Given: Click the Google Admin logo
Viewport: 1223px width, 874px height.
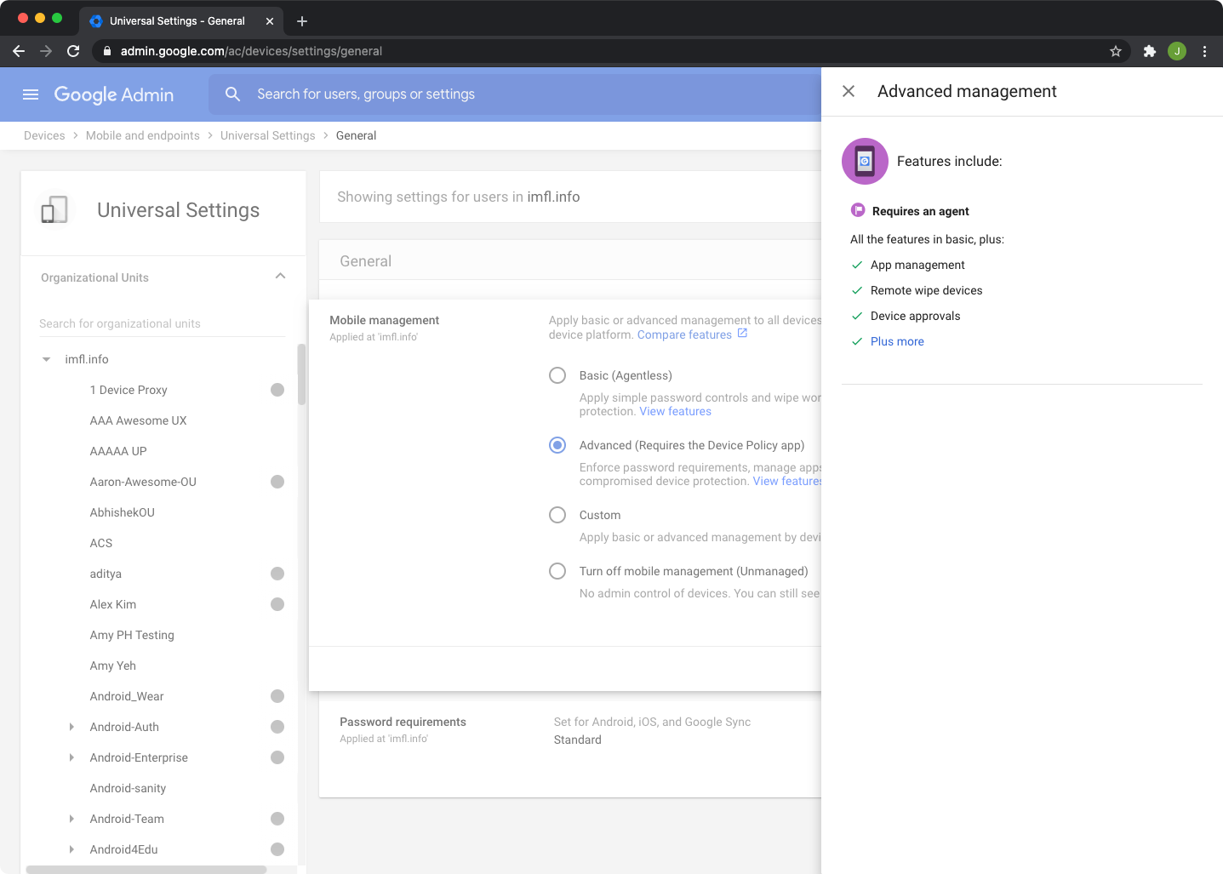Looking at the screenshot, I should pos(114,94).
